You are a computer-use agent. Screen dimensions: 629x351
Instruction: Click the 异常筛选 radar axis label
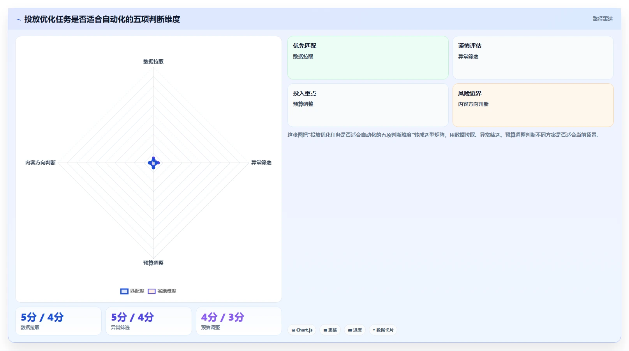261,162
